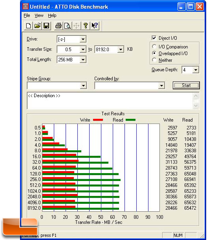This screenshot has width=216, height=240.
Task: Expand the starting Transfer Size 0.5 dropdown
Action: click(83, 50)
